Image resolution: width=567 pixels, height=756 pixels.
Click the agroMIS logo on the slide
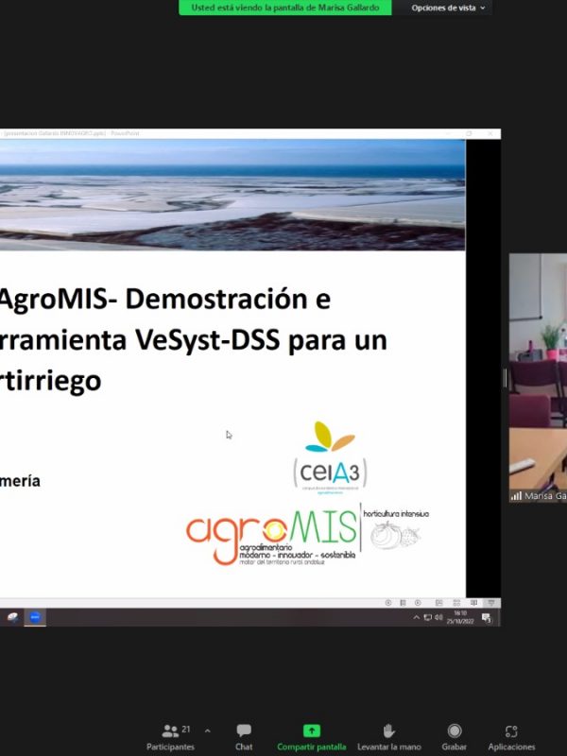pos(271,536)
